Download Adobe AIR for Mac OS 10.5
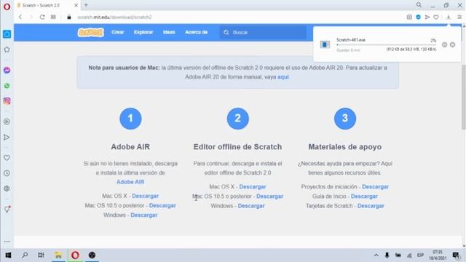This screenshot has width=466, height=262. click(x=162, y=205)
